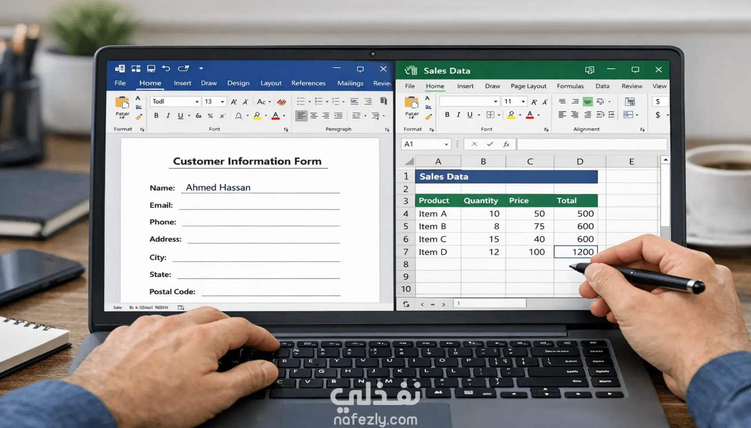
Task: Toggle Italic in the Excel ribbon
Action: coord(459,115)
